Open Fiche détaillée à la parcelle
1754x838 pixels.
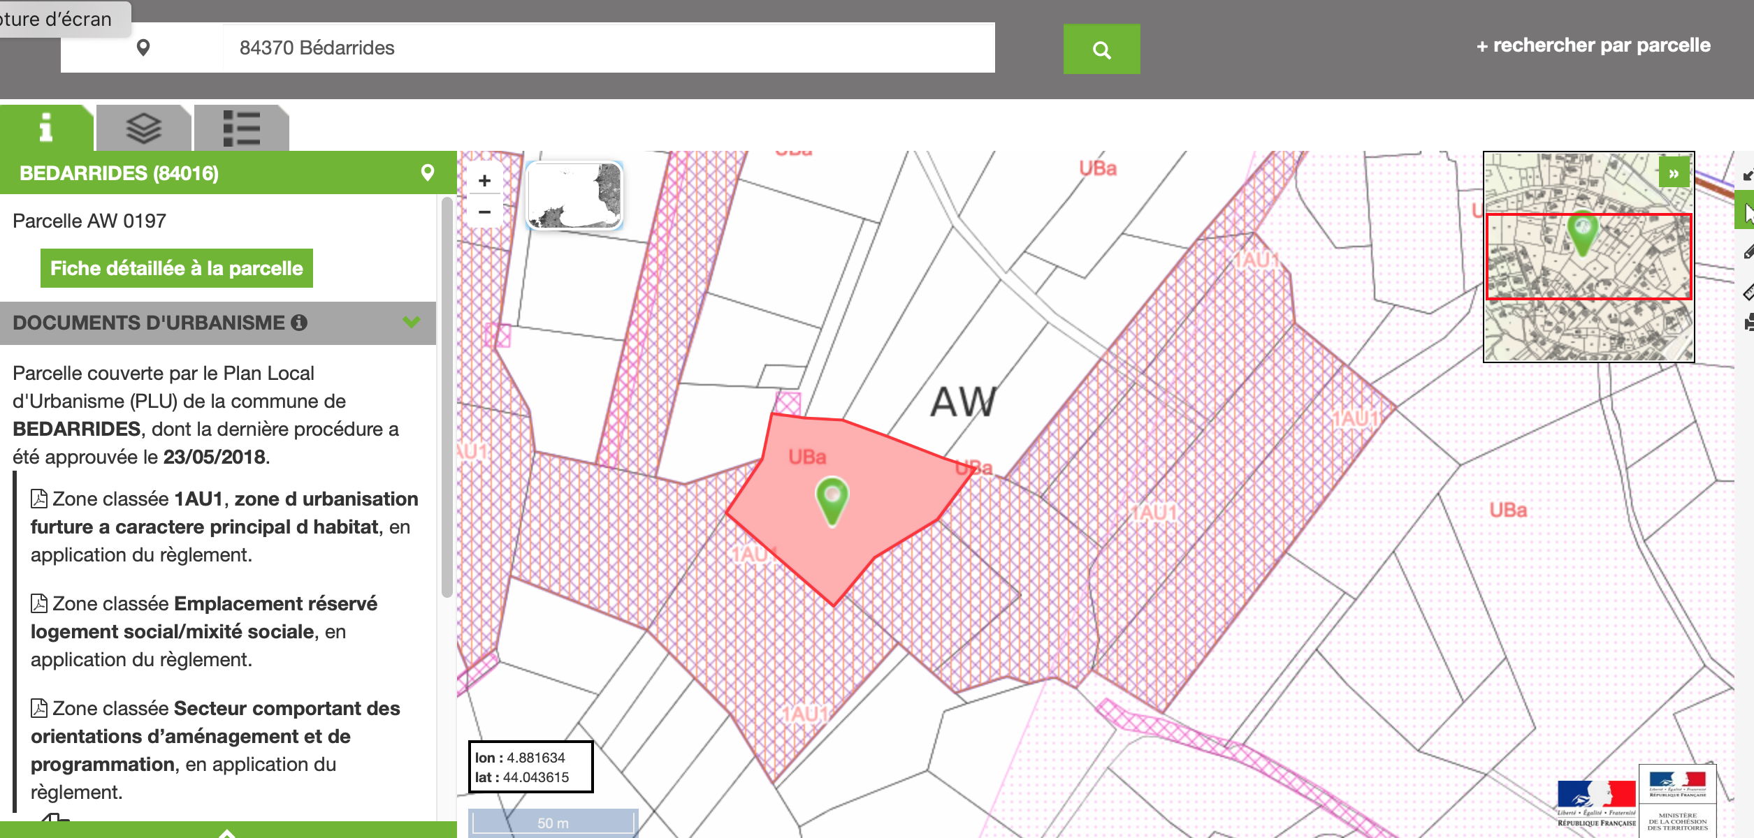click(176, 268)
